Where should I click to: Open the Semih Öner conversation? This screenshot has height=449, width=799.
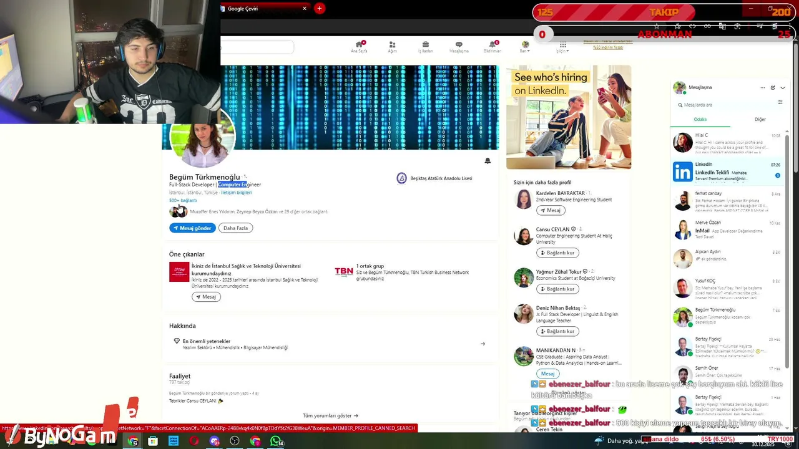[x=727, y=375]
